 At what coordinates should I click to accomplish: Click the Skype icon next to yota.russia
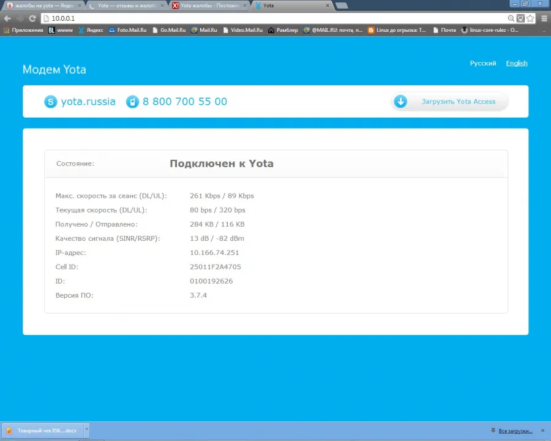click(x=51, y=102)
